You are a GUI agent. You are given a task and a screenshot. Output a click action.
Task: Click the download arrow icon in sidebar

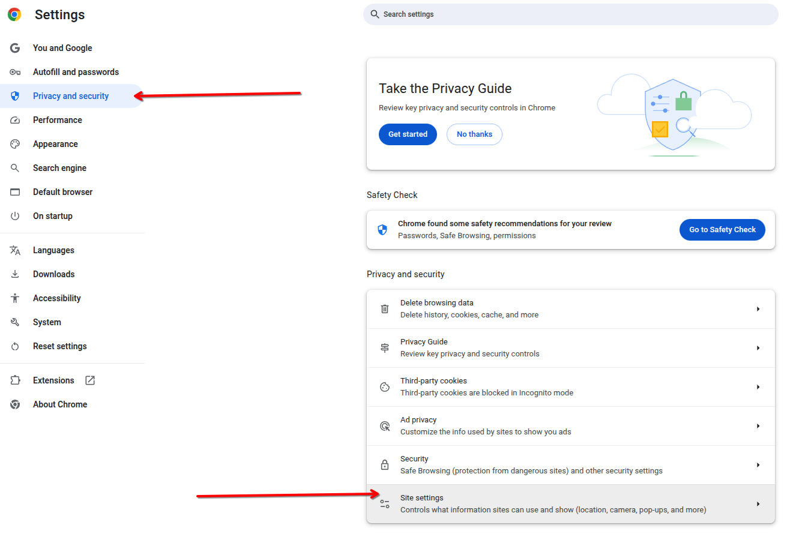15,274
